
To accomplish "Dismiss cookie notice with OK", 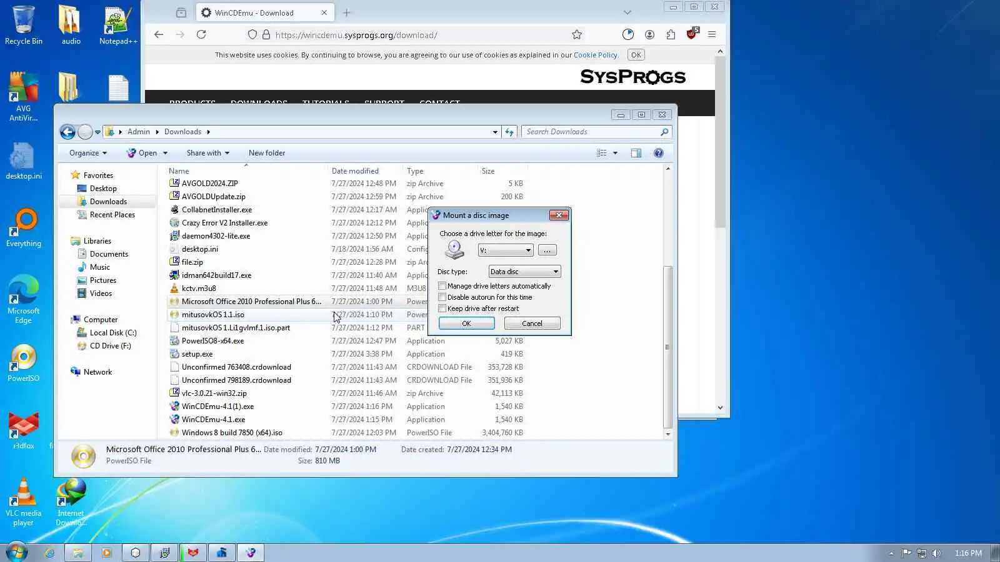I will pos(636,55).
